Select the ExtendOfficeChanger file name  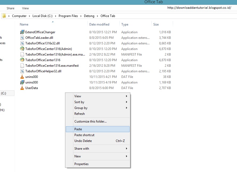click(x=40, y=32)
